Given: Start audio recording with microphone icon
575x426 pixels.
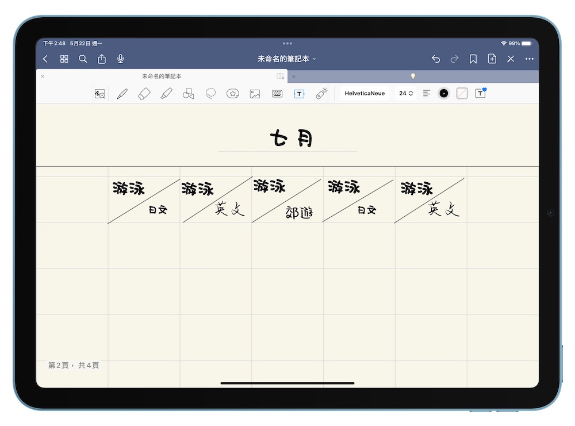Looking at the screenshot, I should pos(120,59).
